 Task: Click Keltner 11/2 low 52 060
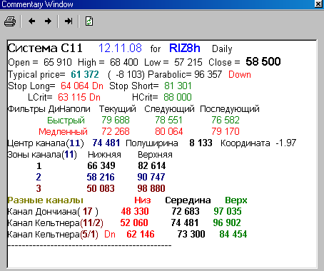point(134,223)
